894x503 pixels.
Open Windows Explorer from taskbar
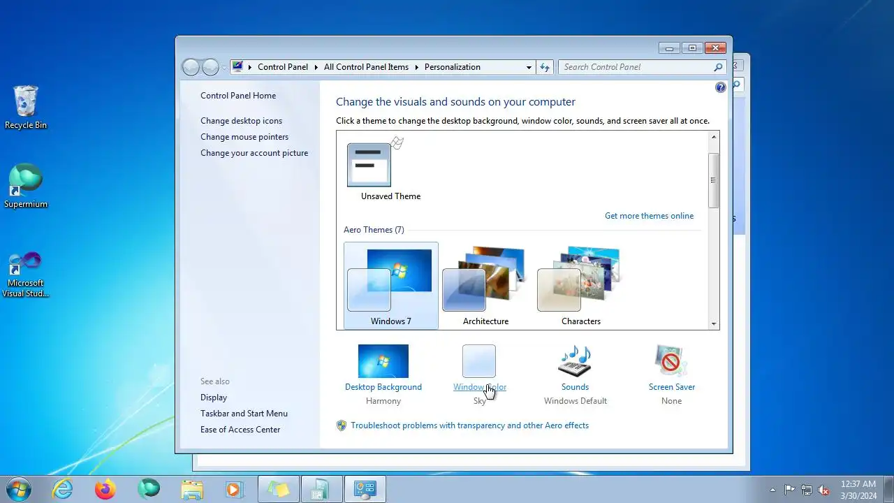point(192,489)
